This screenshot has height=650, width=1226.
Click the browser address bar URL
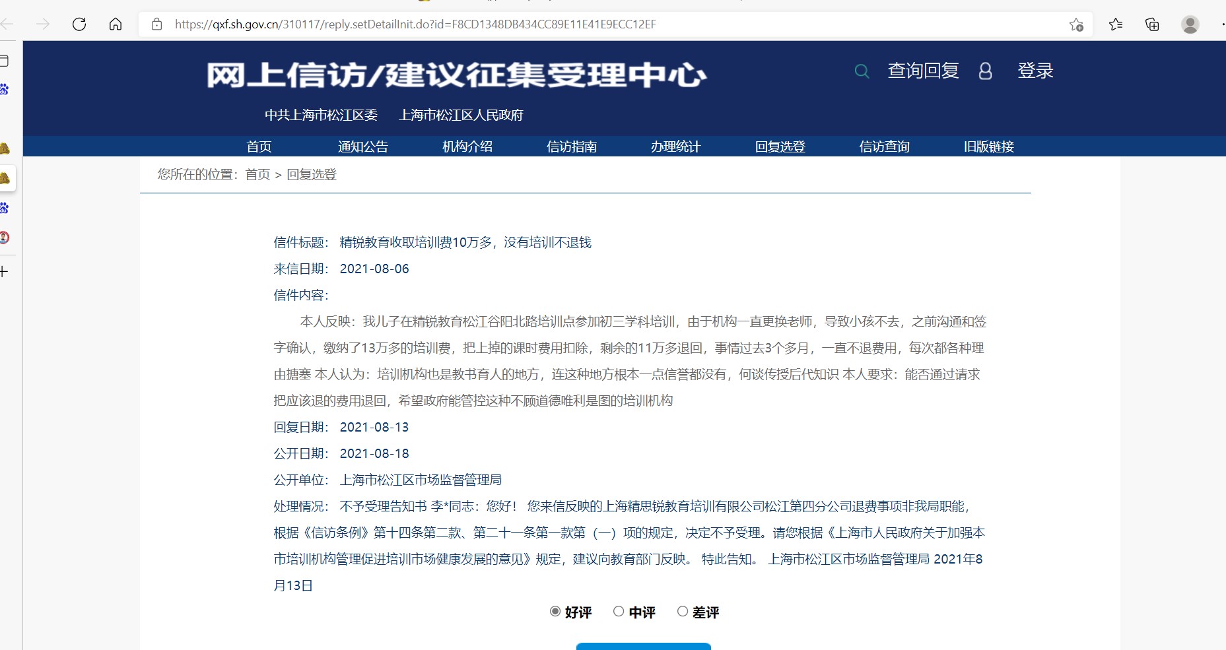415,24
